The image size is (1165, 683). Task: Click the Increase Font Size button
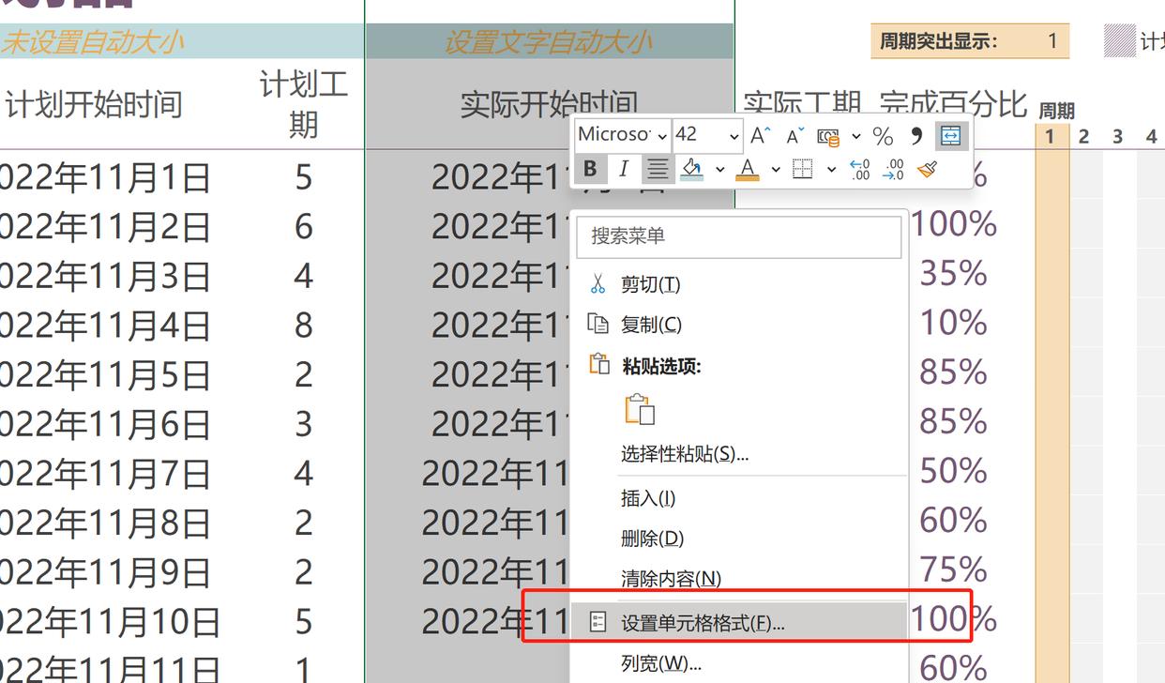758,135
